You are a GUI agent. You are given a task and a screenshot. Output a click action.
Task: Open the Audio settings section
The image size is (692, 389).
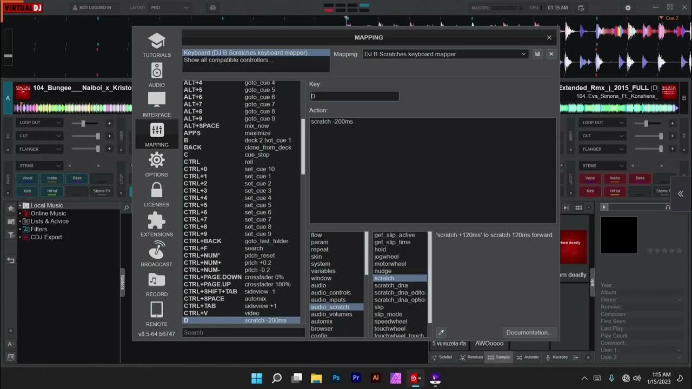(x=157, y=75)
